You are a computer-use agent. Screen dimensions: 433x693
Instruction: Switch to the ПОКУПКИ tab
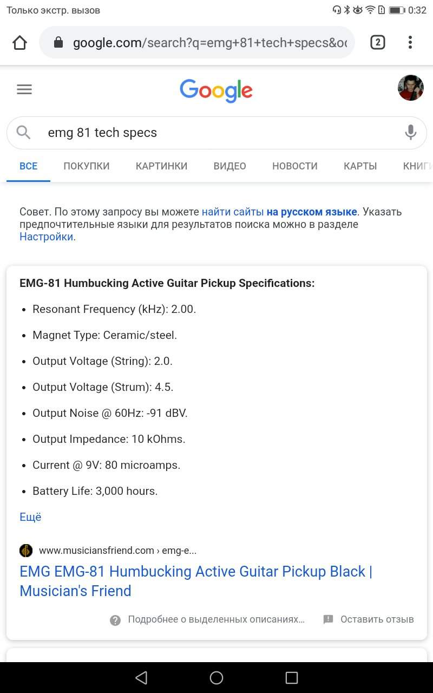click(87, 166)
